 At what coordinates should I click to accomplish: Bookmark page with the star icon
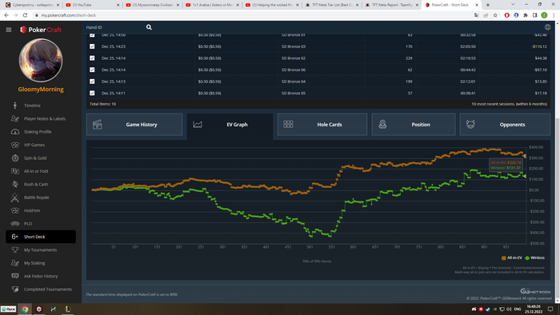click(495, 15)
